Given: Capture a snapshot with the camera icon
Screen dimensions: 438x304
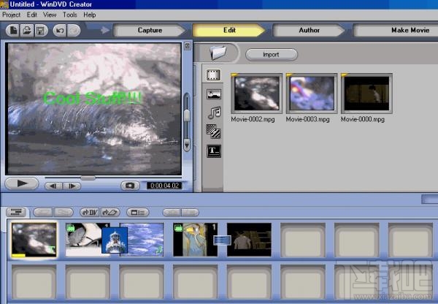Looking at the screenshot, I should point(130,186).
